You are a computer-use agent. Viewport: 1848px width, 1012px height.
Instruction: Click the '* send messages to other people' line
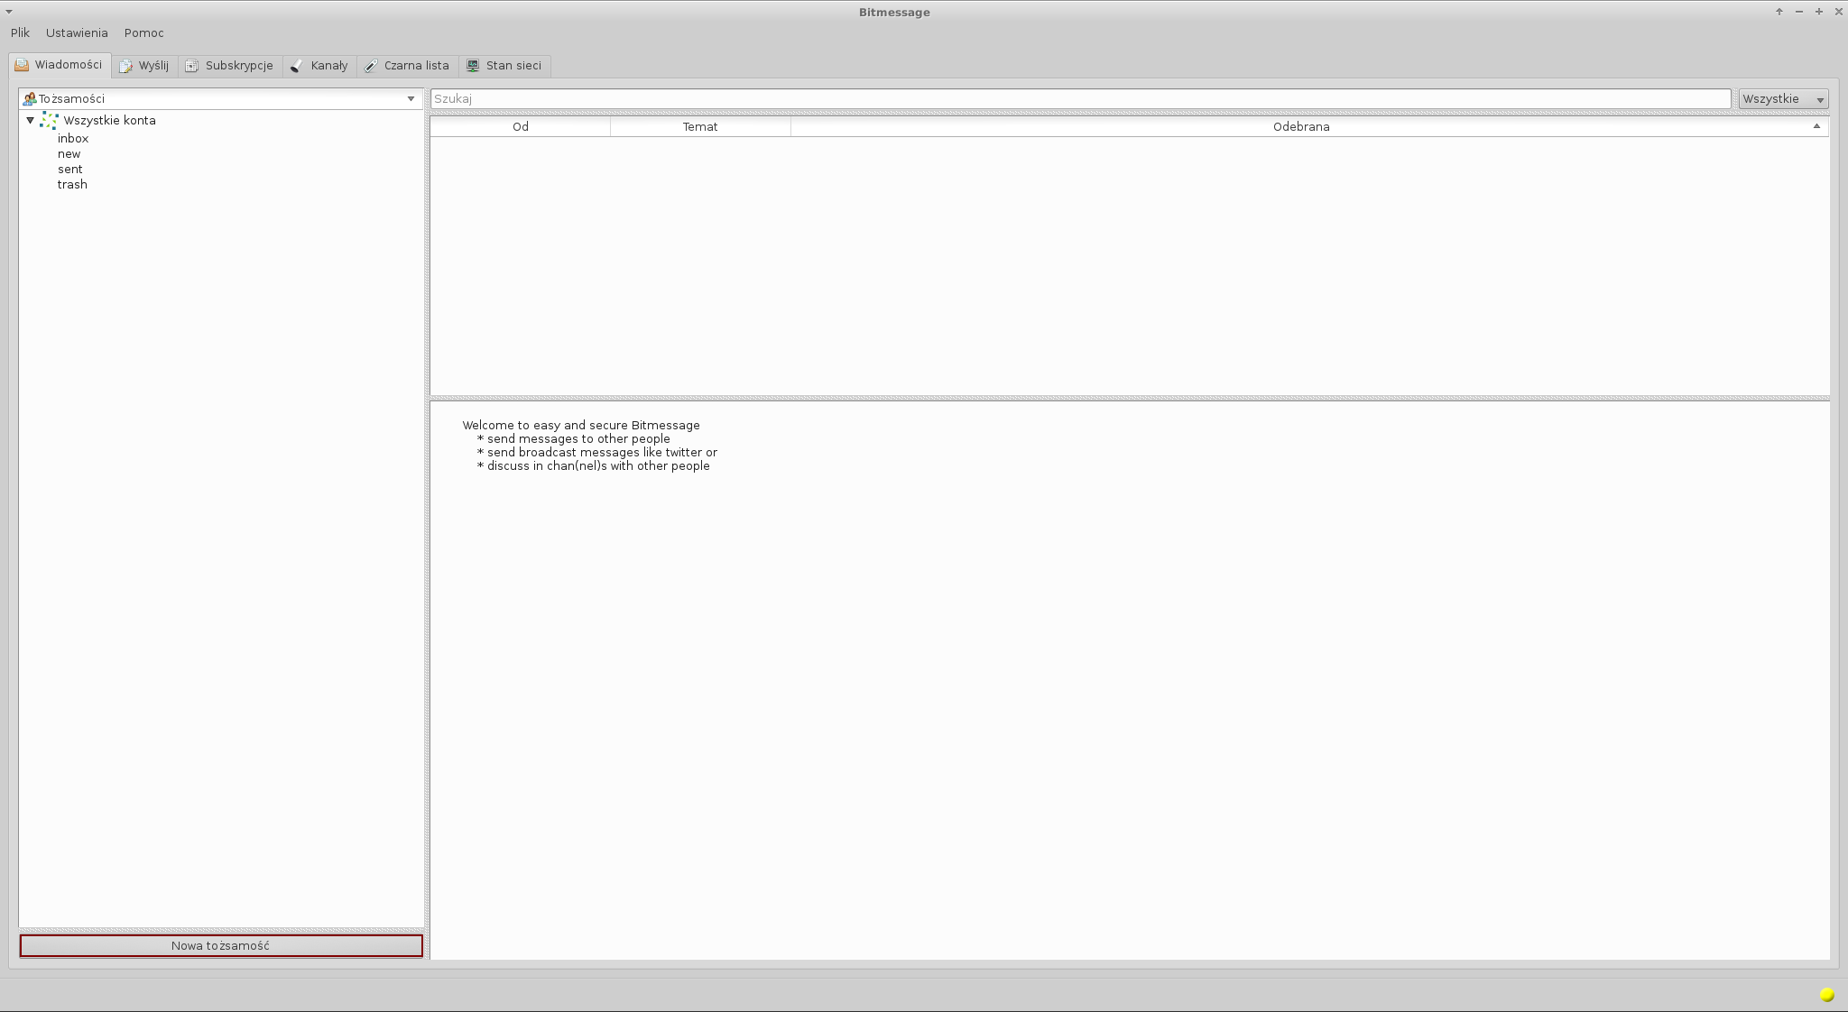(x=573, y=438)
